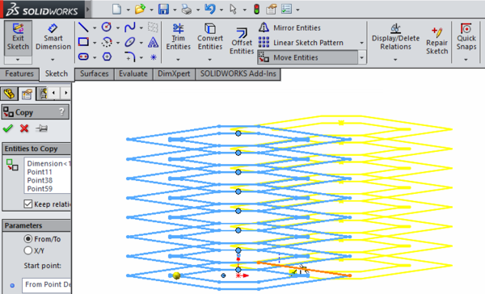Image resolution: width=485 pixels, height=294 pixels.
Task: Open the Options checklist icon
Action: coord(286,9)
